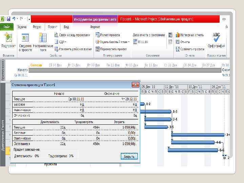Screen dimensions: 244x183
Task: Select Gantt bar labeled 4-6
Action: [x=193, y=142]
